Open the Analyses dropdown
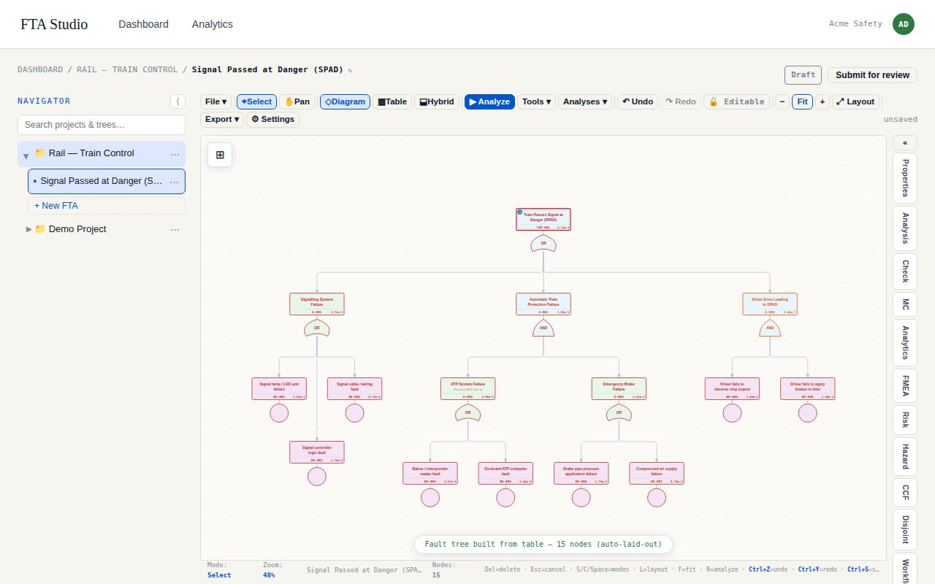 click(586, 101)
